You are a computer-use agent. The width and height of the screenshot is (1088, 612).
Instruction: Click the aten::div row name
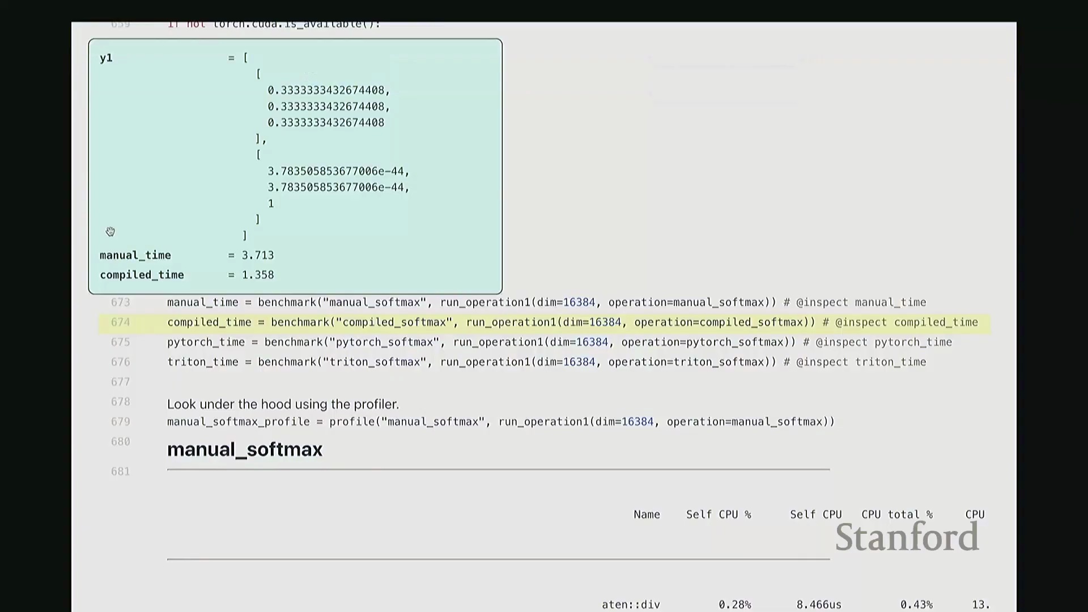click(631, 605)
